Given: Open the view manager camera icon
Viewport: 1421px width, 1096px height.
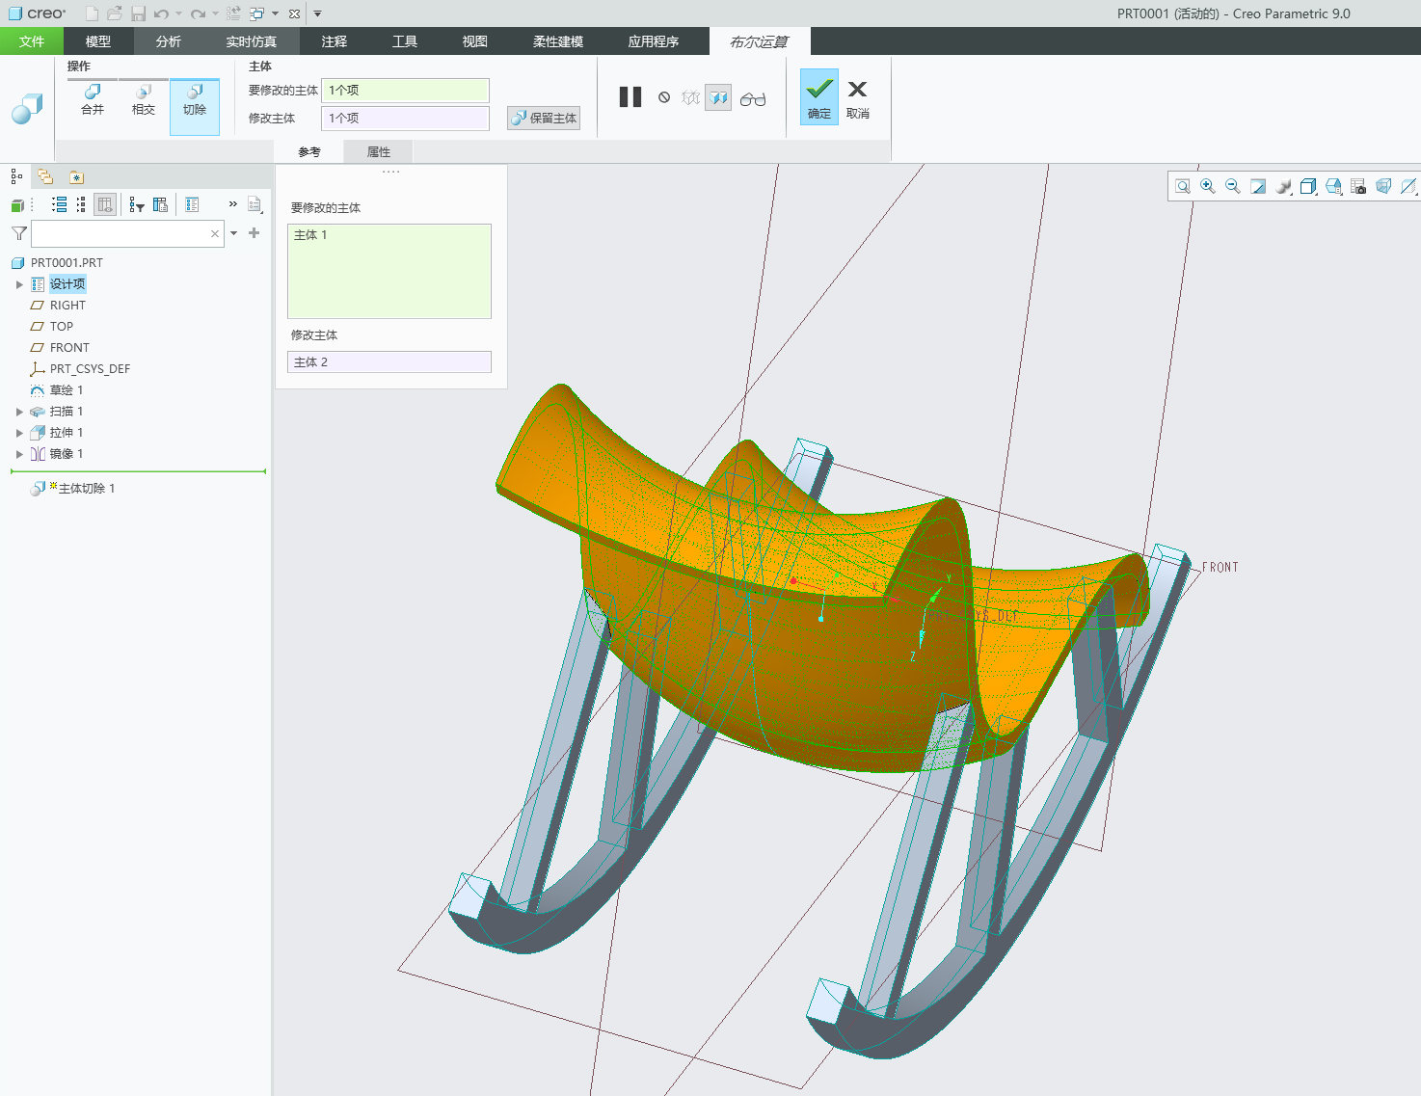Looking at the screenshot, I should (x=1358, y=186).
